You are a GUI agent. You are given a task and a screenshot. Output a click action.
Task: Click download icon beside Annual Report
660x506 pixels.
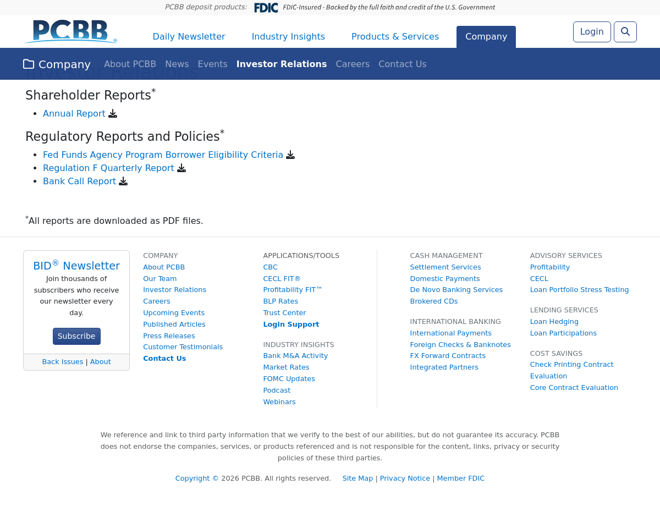(x=113, y=114)
